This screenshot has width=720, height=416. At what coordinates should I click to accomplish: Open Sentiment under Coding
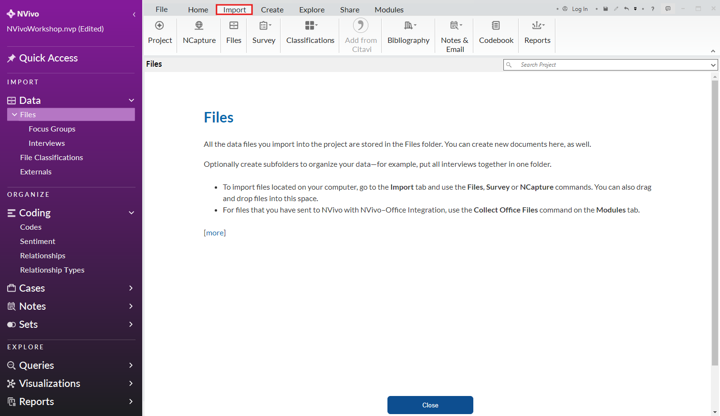pyautogui.click(x=38, y=242)
